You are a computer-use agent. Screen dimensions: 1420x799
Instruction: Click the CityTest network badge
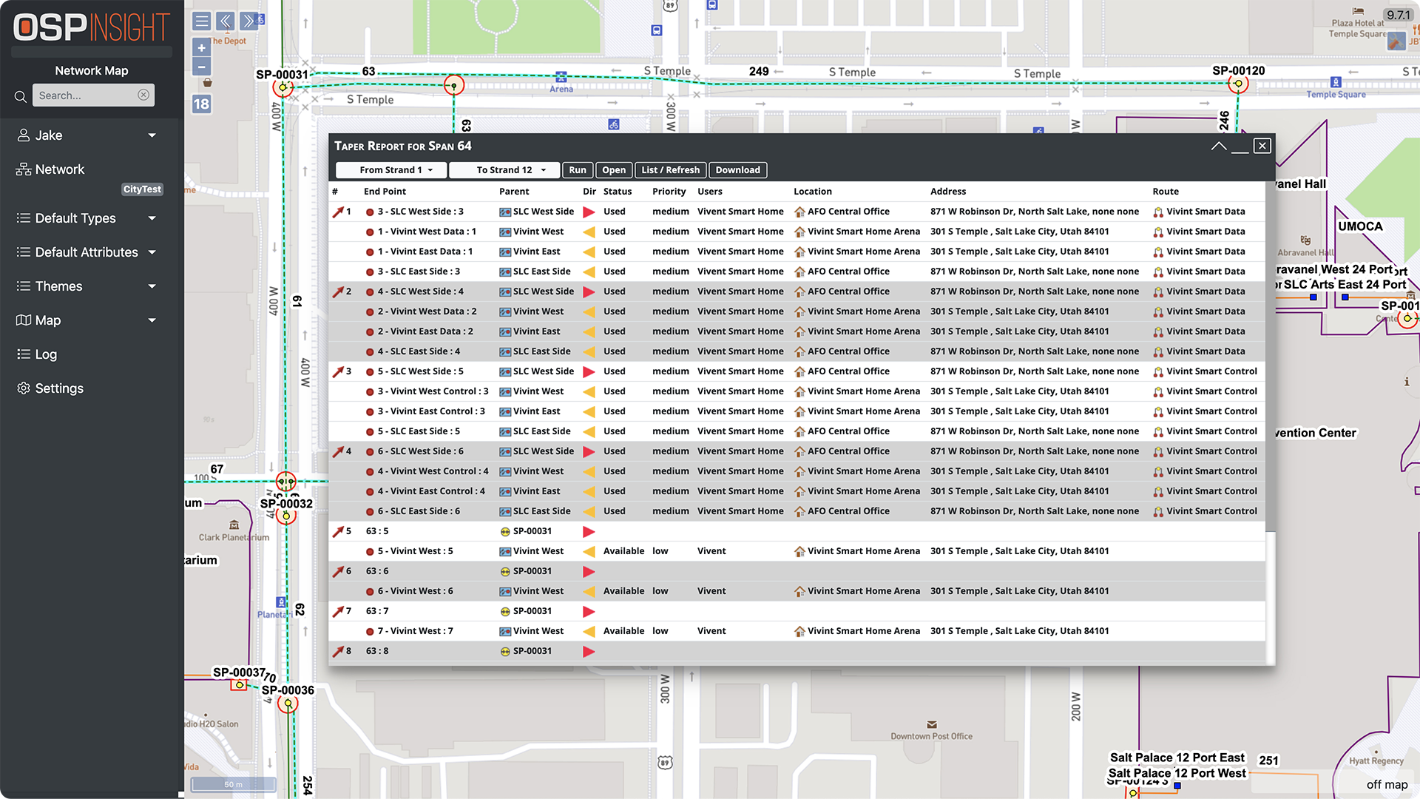click(142, 189)
